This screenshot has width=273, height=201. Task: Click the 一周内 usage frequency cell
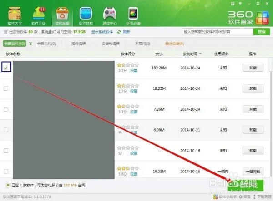tap(223, 172)
